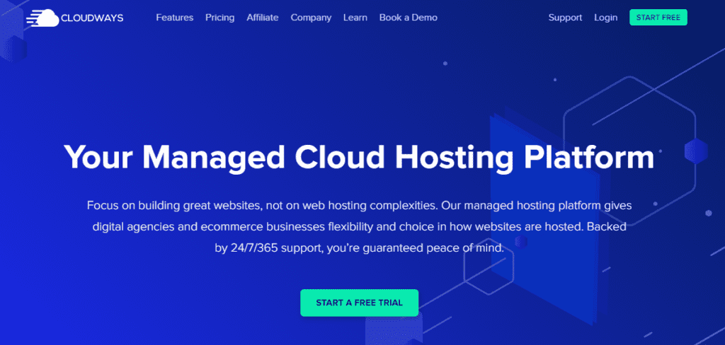Image resolution: width=725 pixels, height=345 pixels.
Task: Select Book a Demo in navbar
Action: click(x=409, y=18)
